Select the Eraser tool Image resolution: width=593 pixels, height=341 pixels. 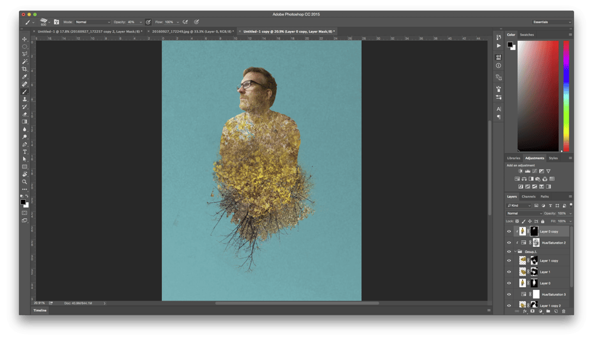pos(24,114)
